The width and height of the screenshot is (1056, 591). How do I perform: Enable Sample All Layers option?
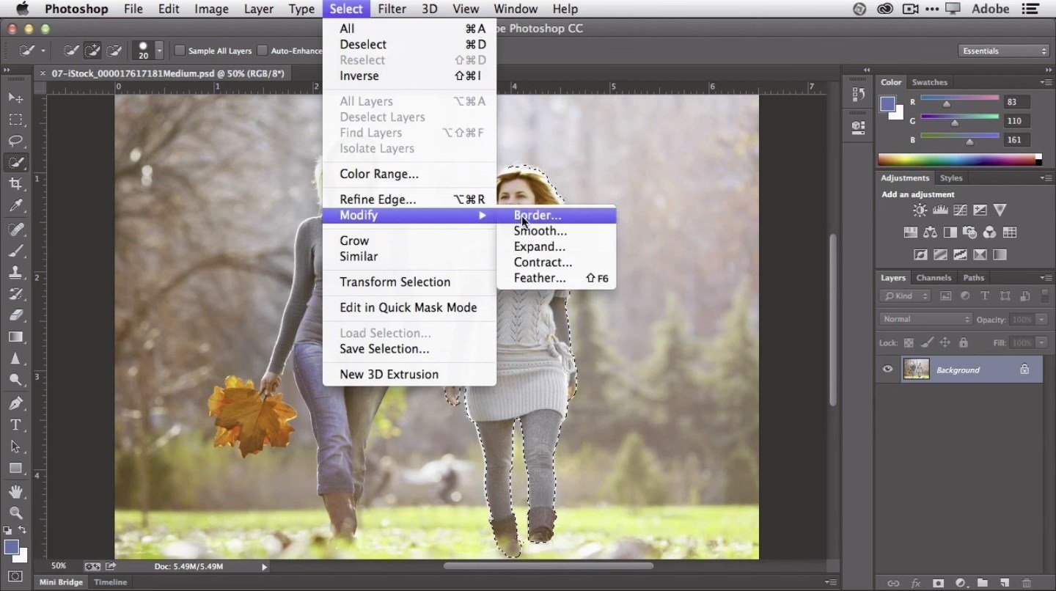point(179,50)
